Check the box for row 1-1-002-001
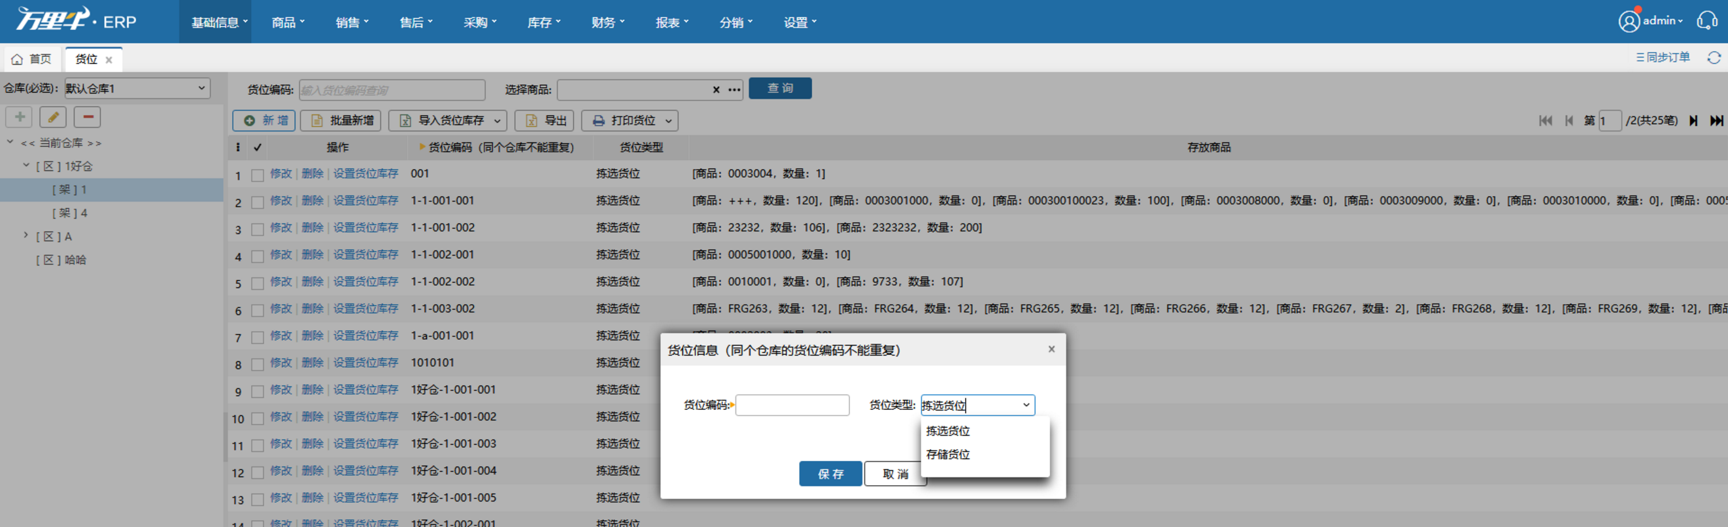Screen dimensions: 1728x527 (x=257, y=257)
